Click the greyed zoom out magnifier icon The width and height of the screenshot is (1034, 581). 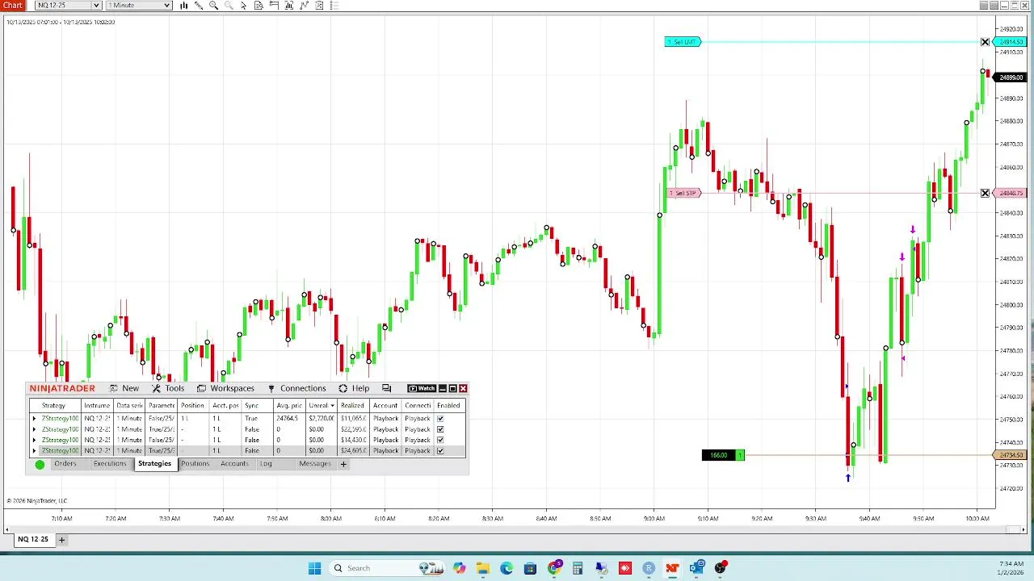(229, 6)
